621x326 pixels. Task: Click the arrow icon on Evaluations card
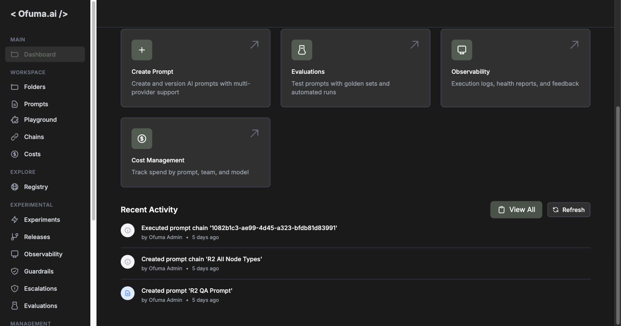(x=414, y=44)
